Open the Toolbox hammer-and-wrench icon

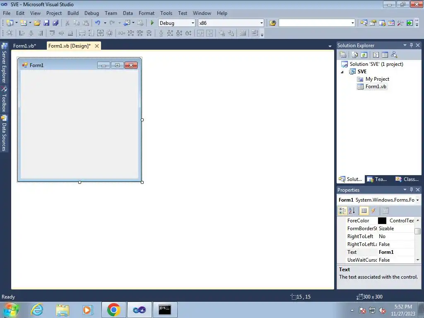(400, 23)
